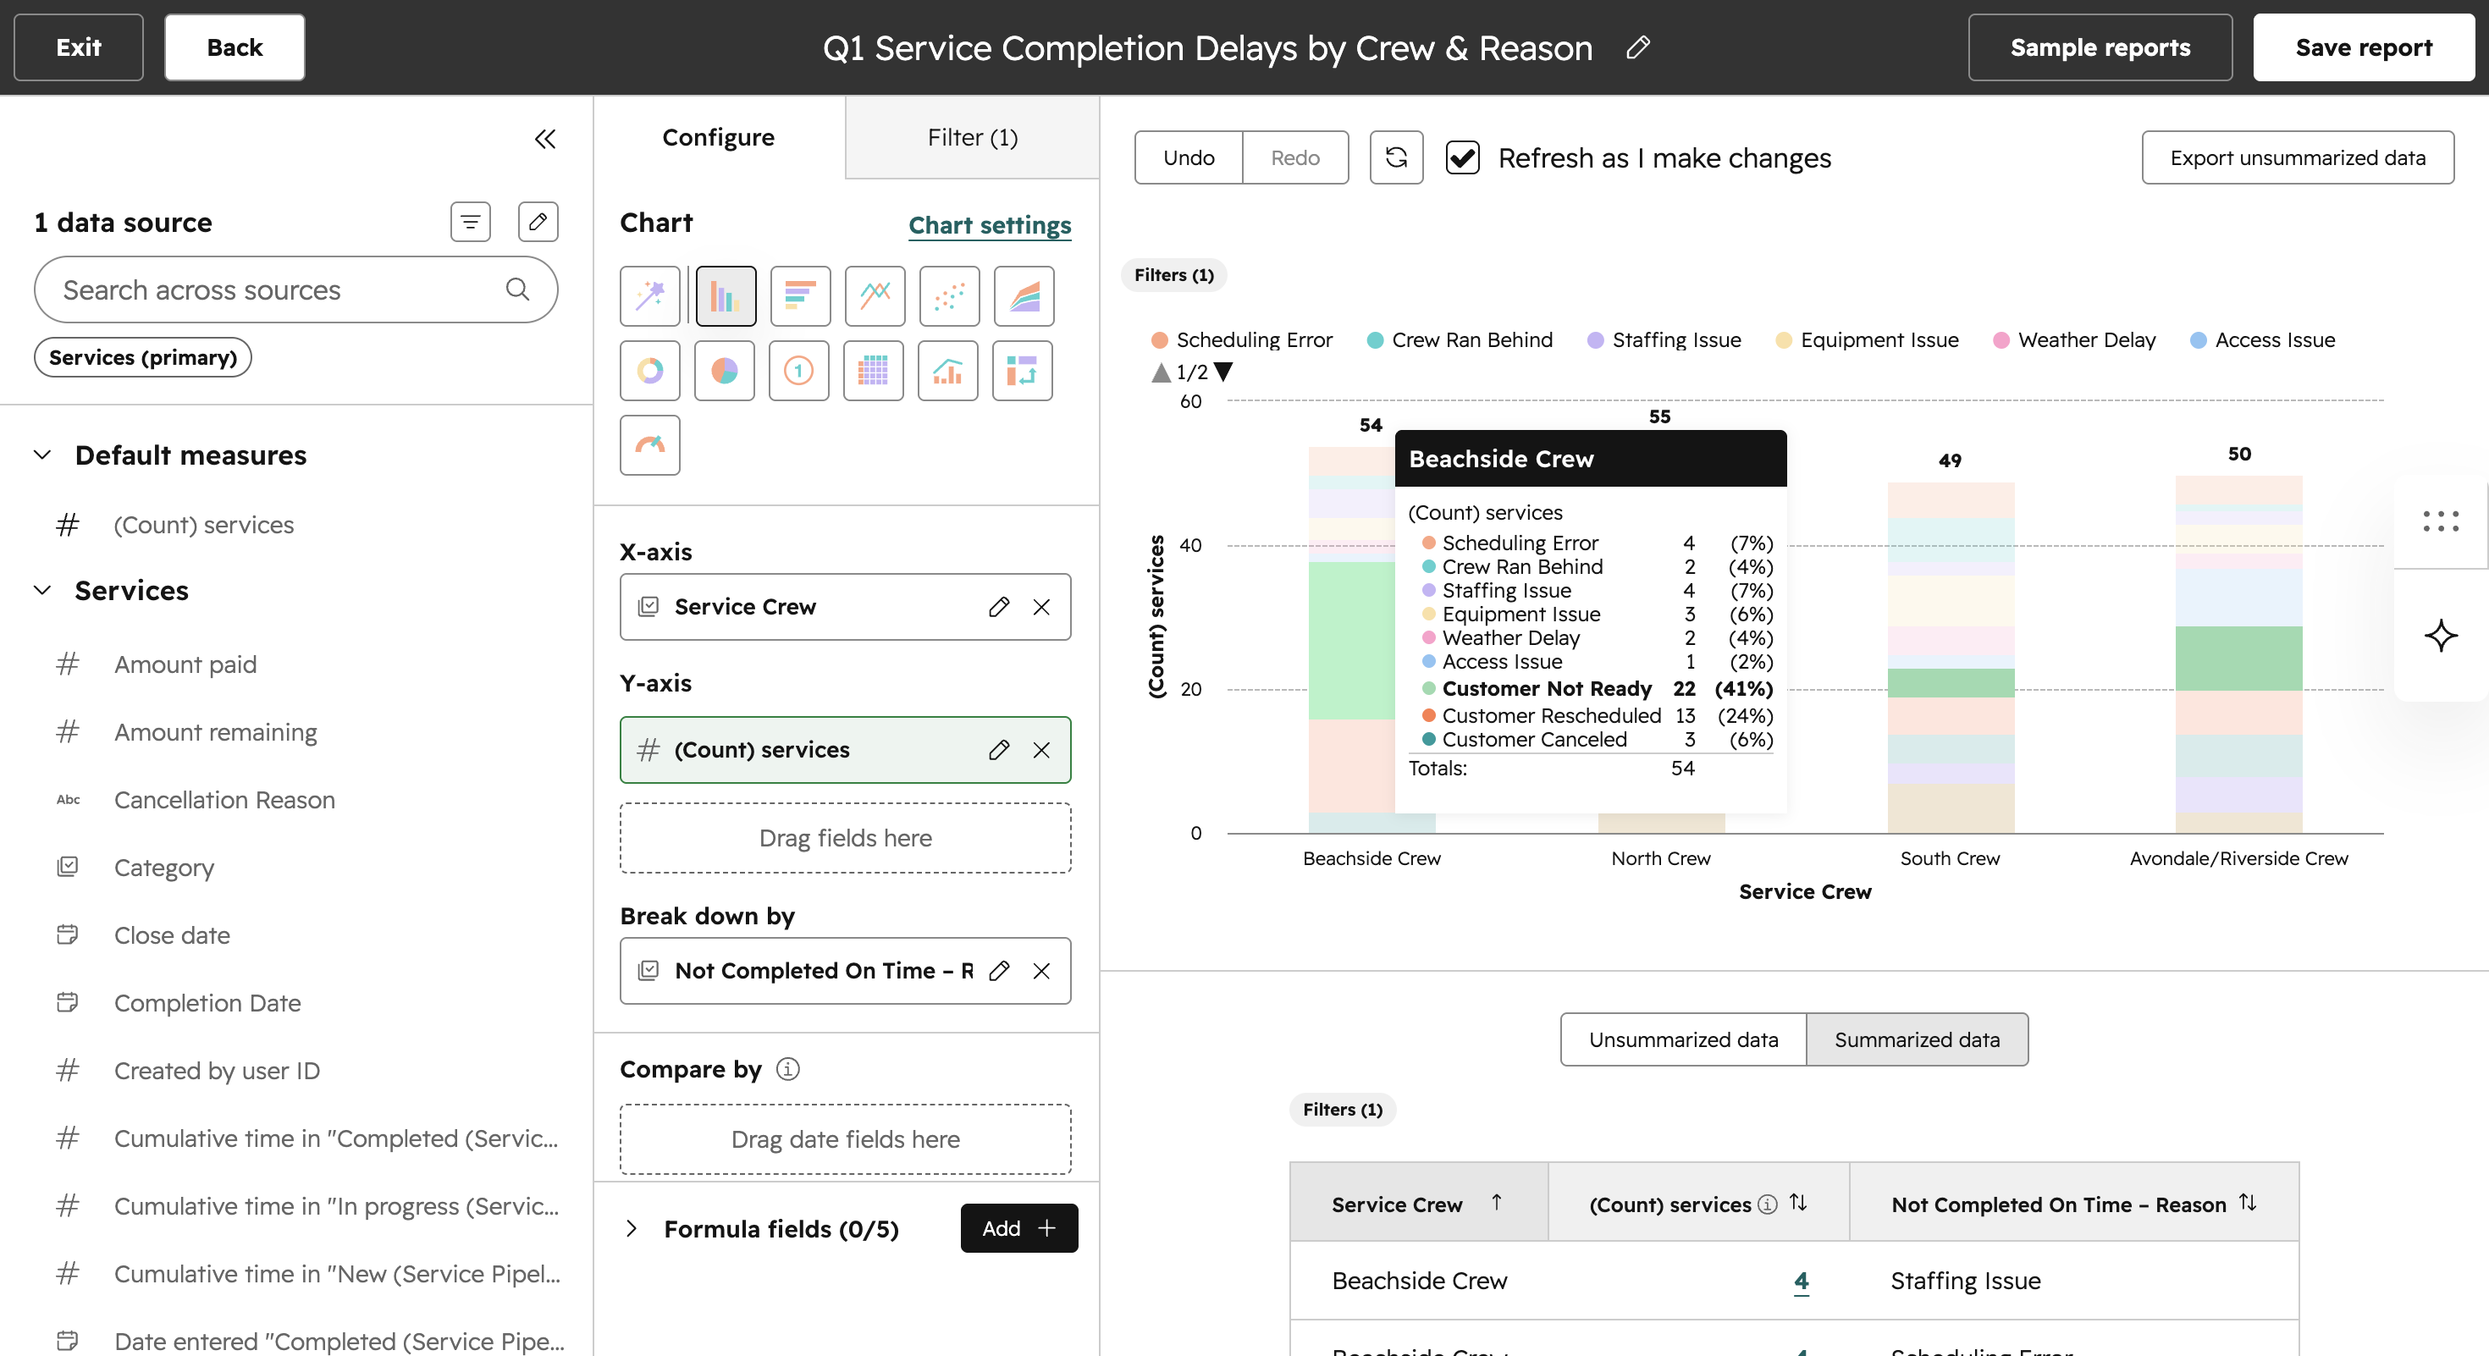Sort by Not Completed On Time Reason
2489x1356 pixels.
coord(2249,1203)
